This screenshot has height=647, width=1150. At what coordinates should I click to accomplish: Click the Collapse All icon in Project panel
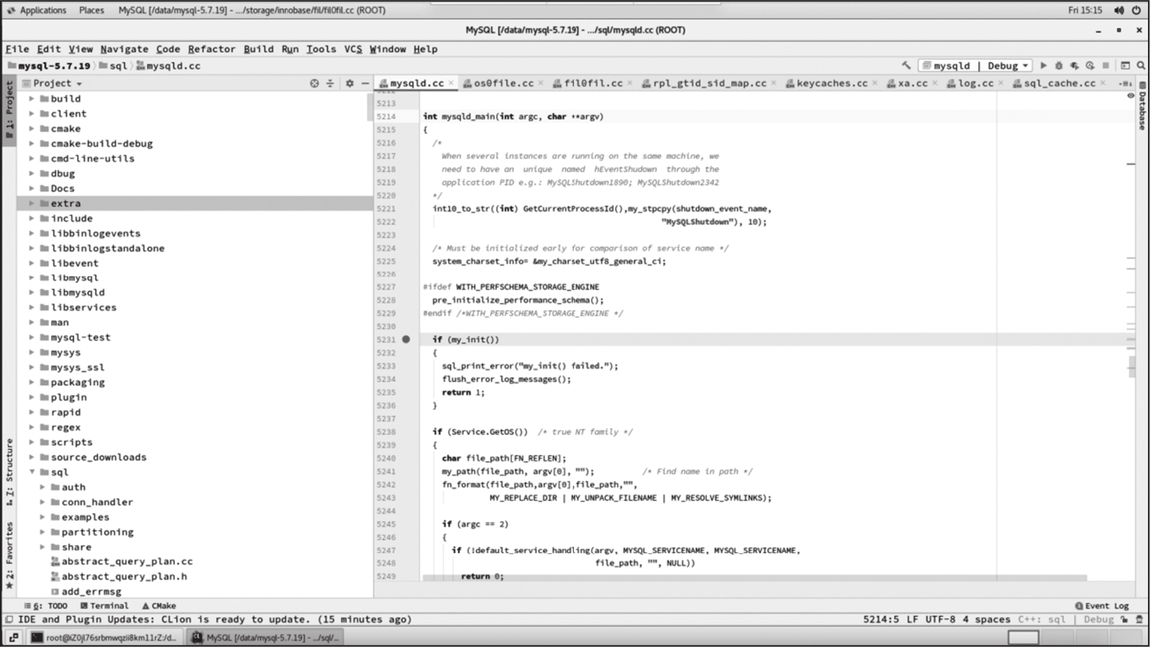click(330, 84)
